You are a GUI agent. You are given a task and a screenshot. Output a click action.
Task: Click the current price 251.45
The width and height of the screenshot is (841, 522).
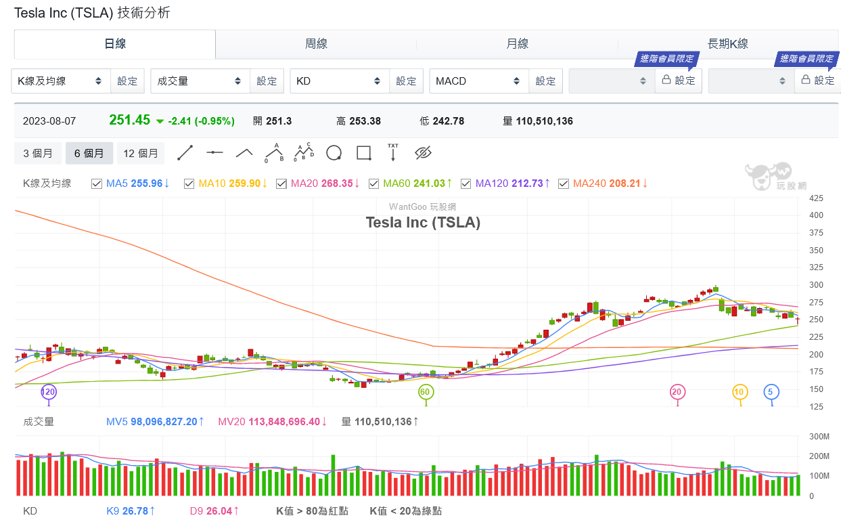click(130, 120)
